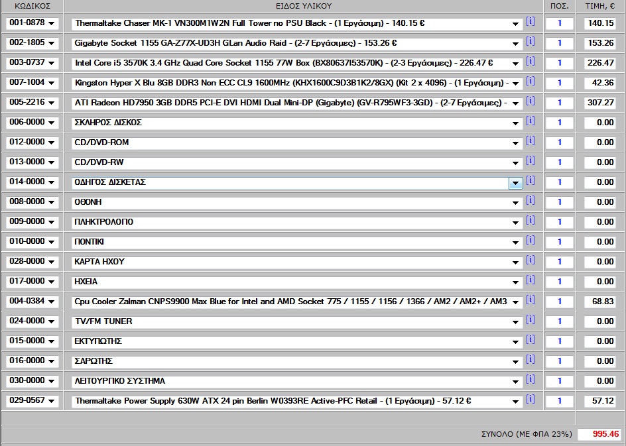
Task: Click quantity field for Thermaltake Chaser row
Action: pos(559,23)
